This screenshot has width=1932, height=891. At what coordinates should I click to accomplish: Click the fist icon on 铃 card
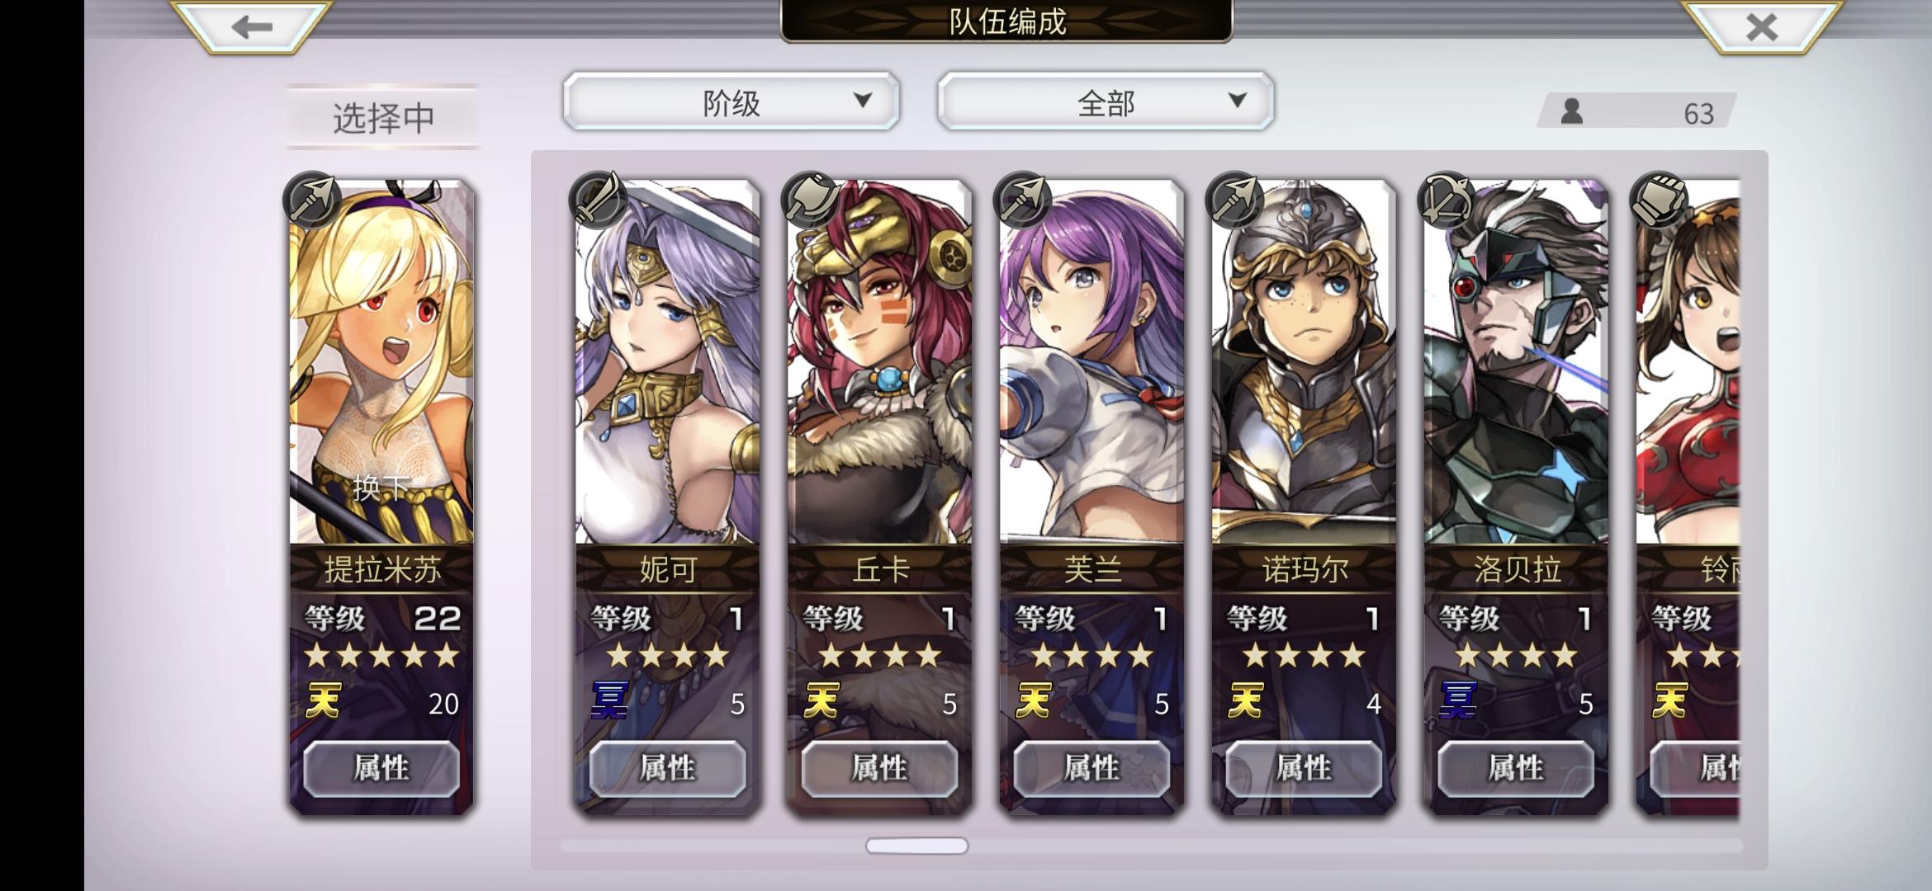click(x=1658, y=200)
